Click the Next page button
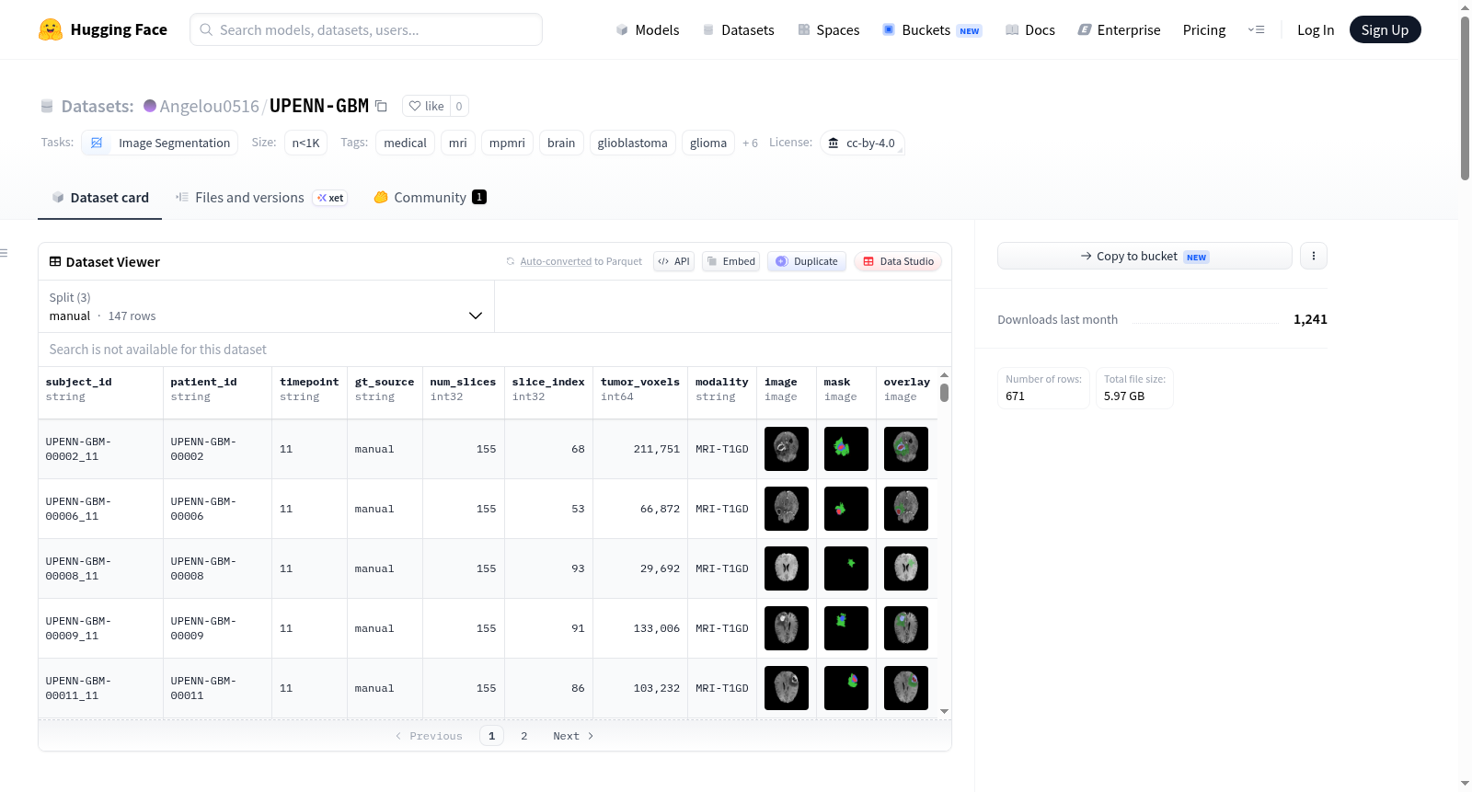The height and width of the screenshot is (792, 1472). tap(573, 736)
